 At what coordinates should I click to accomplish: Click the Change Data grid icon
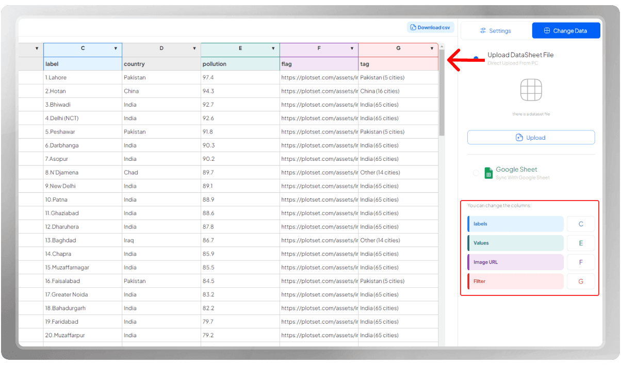click(547, 31)
